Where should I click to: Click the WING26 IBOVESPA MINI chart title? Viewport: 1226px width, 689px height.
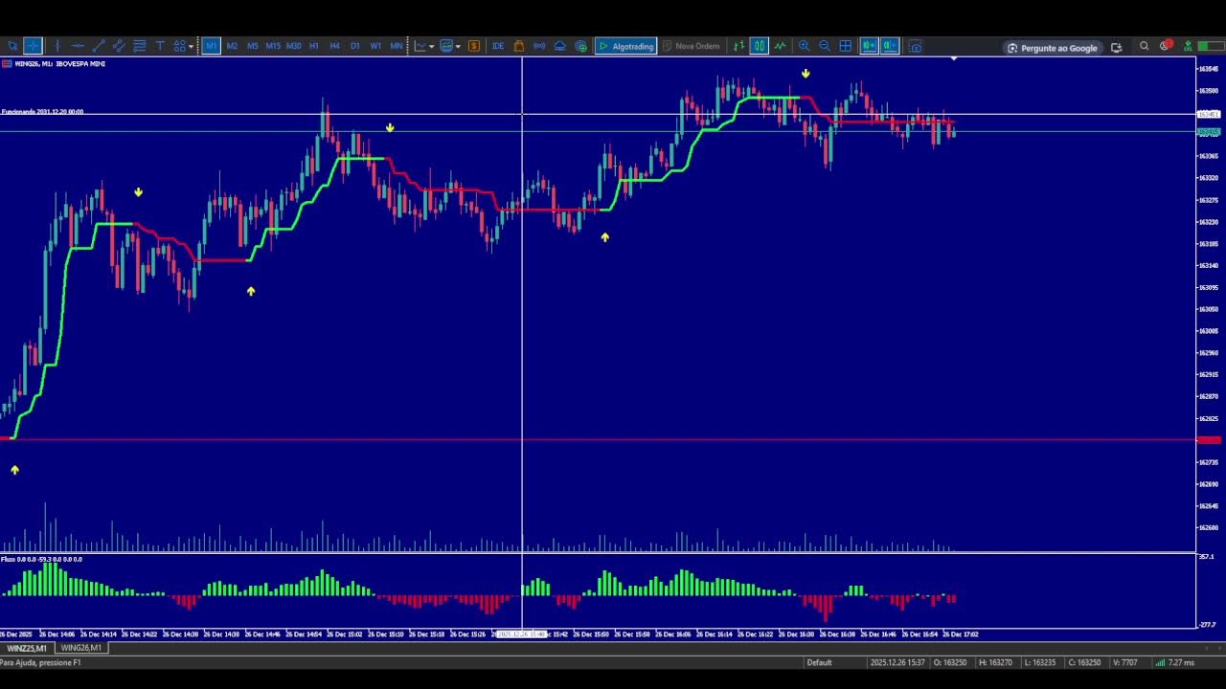(59, 64)
